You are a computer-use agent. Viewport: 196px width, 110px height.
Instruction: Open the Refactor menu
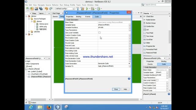click(55, 5)
